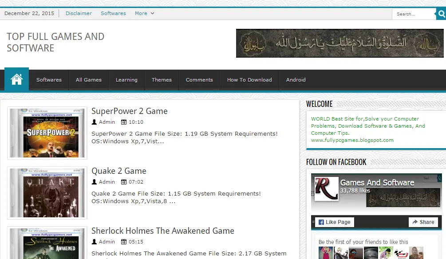Click December 22, 2015 date text
This screenshot has height=259, width=446.
(x=29, y=13)
